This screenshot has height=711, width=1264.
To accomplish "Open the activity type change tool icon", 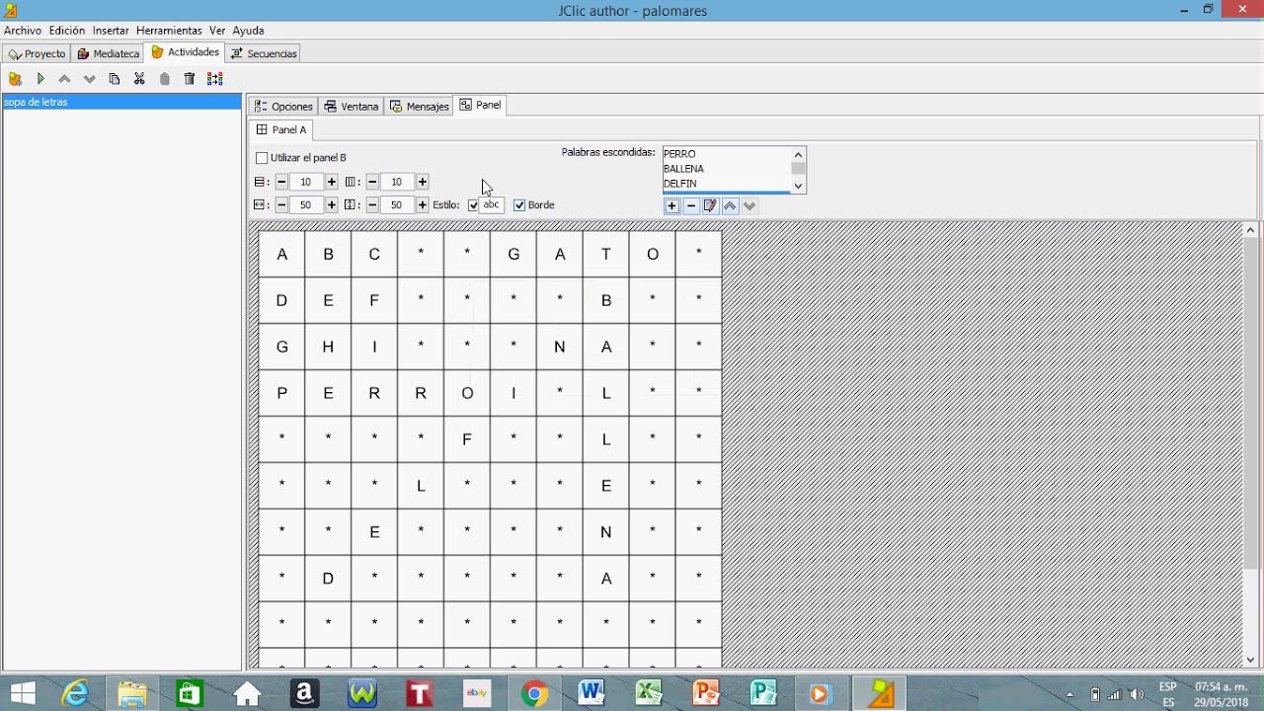I will pyautogui.click(x=215, y=79).
